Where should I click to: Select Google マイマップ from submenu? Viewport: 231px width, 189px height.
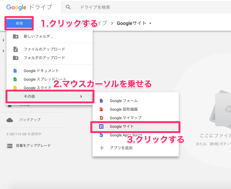point(136,118)
